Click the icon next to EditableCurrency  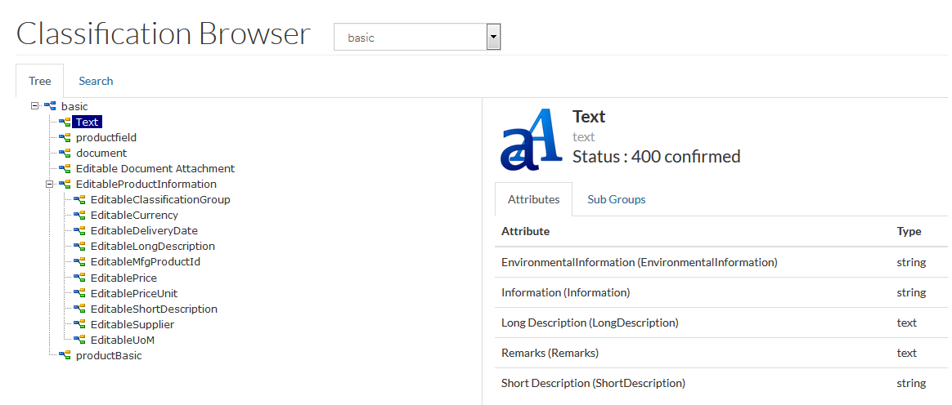(79, 215)
